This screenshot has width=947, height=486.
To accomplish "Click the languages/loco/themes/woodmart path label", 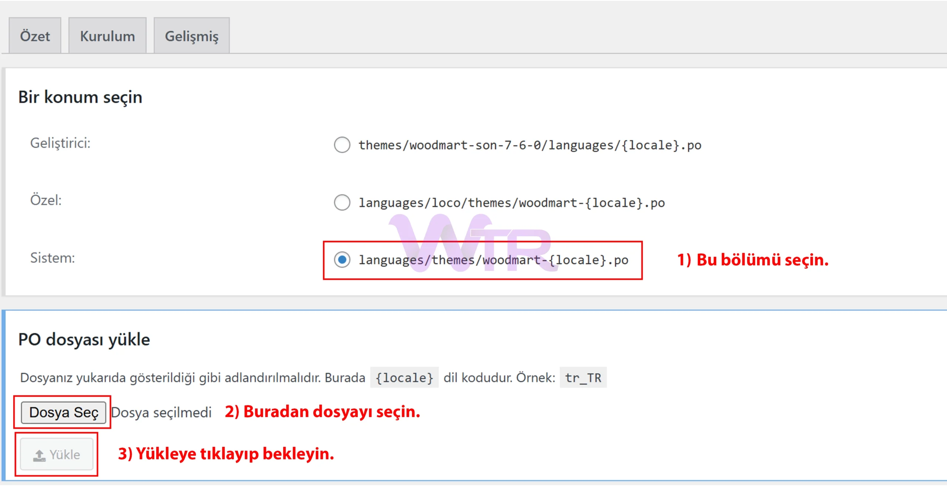I will pyautogui.click(x=511, y=203).
